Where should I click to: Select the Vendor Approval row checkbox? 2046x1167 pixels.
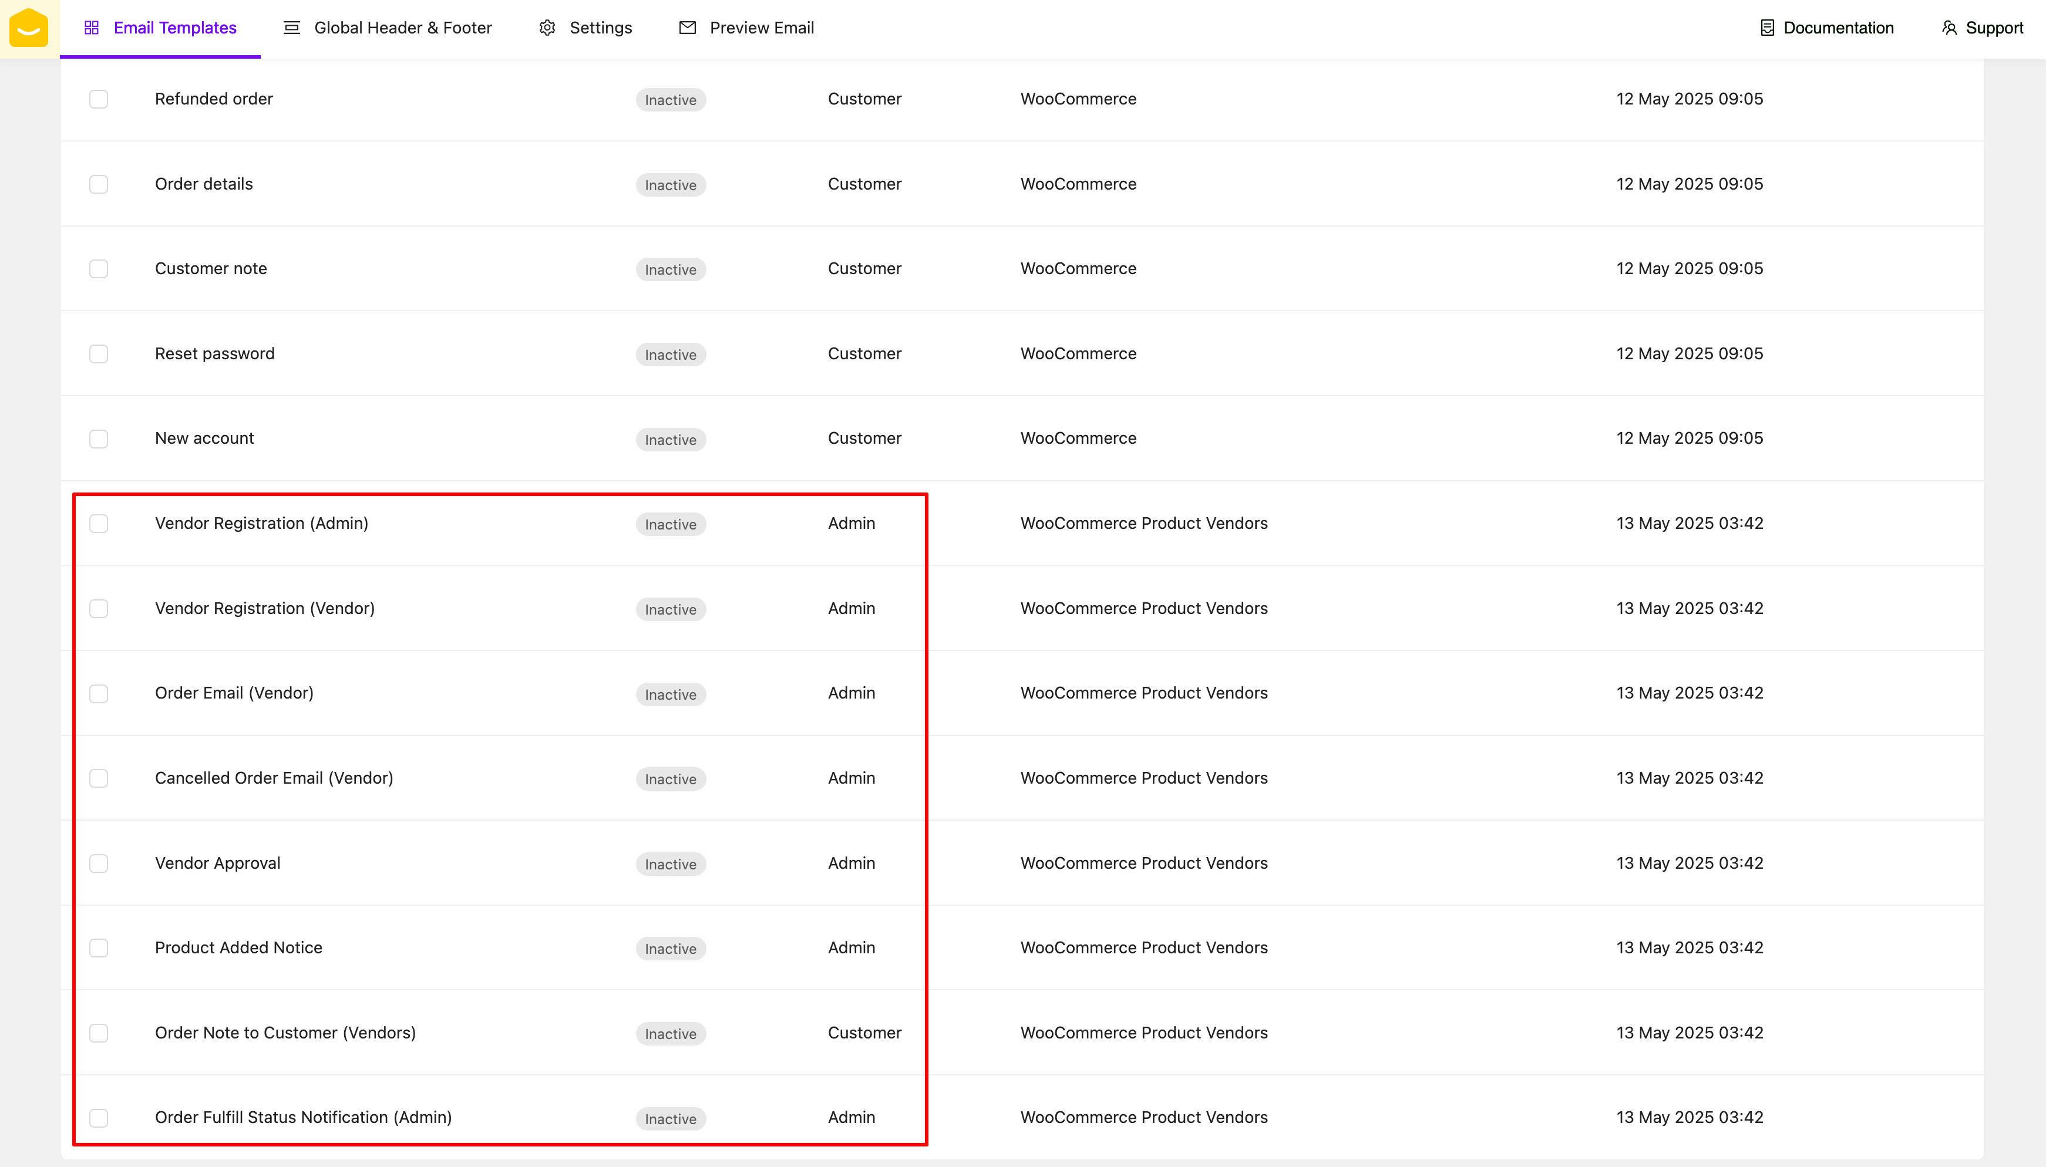point(99,864)
